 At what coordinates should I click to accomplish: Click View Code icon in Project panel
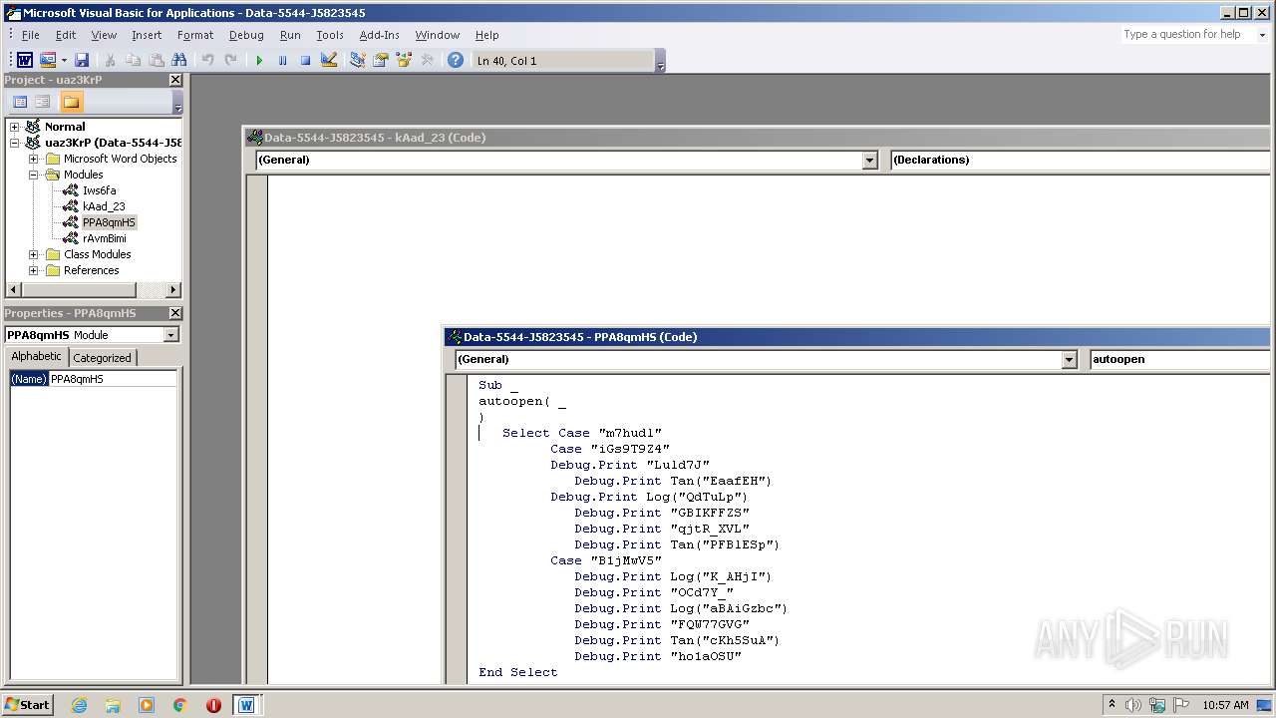click(19, 102)
